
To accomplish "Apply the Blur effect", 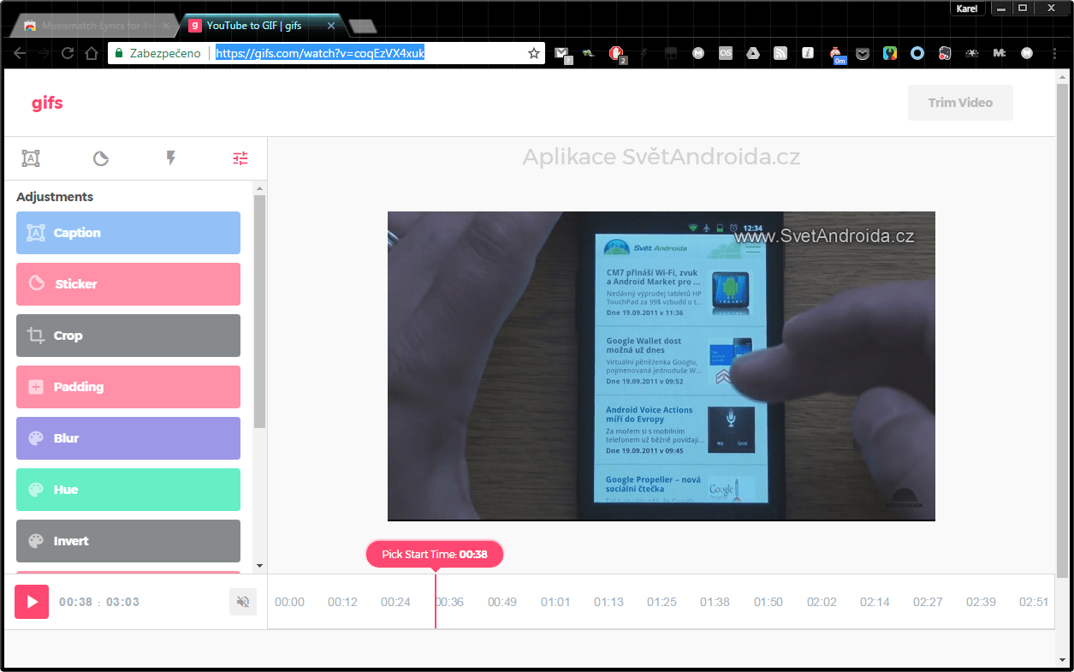I will (x=128, y=438).
